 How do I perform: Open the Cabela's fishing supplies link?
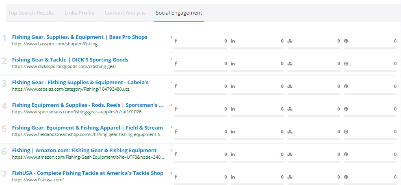(80, 82)
